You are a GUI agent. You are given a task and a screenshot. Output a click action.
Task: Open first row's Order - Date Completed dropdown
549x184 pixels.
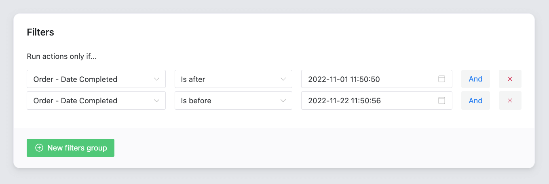(96, 79)
